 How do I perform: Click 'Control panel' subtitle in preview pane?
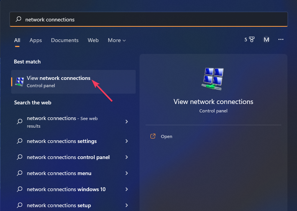click(x=213, y=111)
